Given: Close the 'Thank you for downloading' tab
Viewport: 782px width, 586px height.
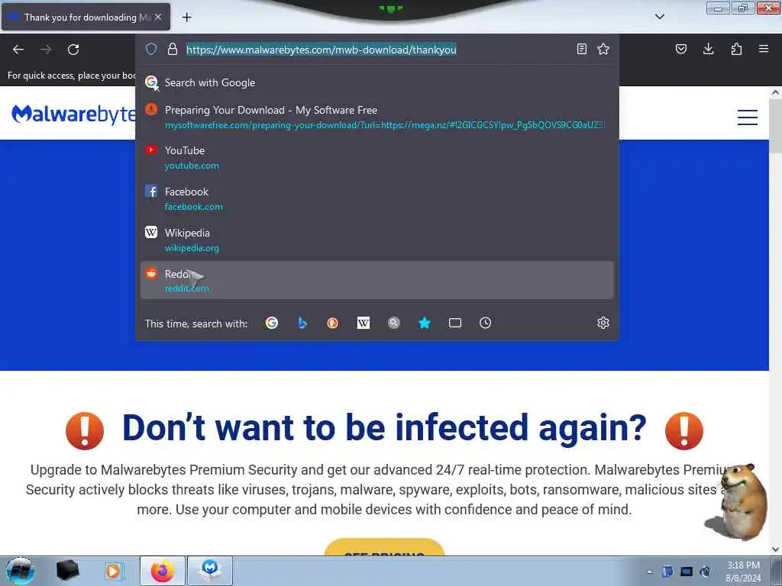Looking at the screenshot, I should 158,17.
